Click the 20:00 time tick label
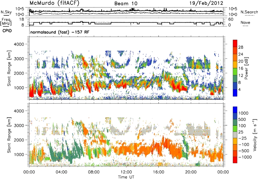 coord(191,172)
